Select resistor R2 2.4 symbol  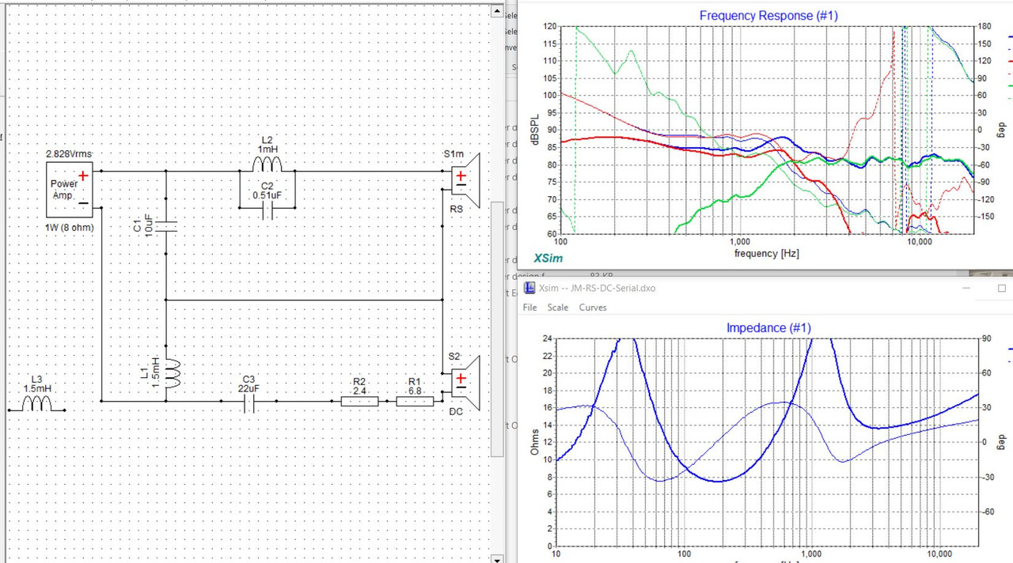359,402
